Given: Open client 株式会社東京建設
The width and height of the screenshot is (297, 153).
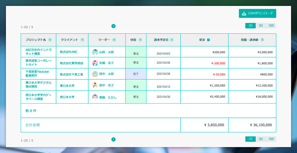Looking at the screenshot, I should pos(72,63).
